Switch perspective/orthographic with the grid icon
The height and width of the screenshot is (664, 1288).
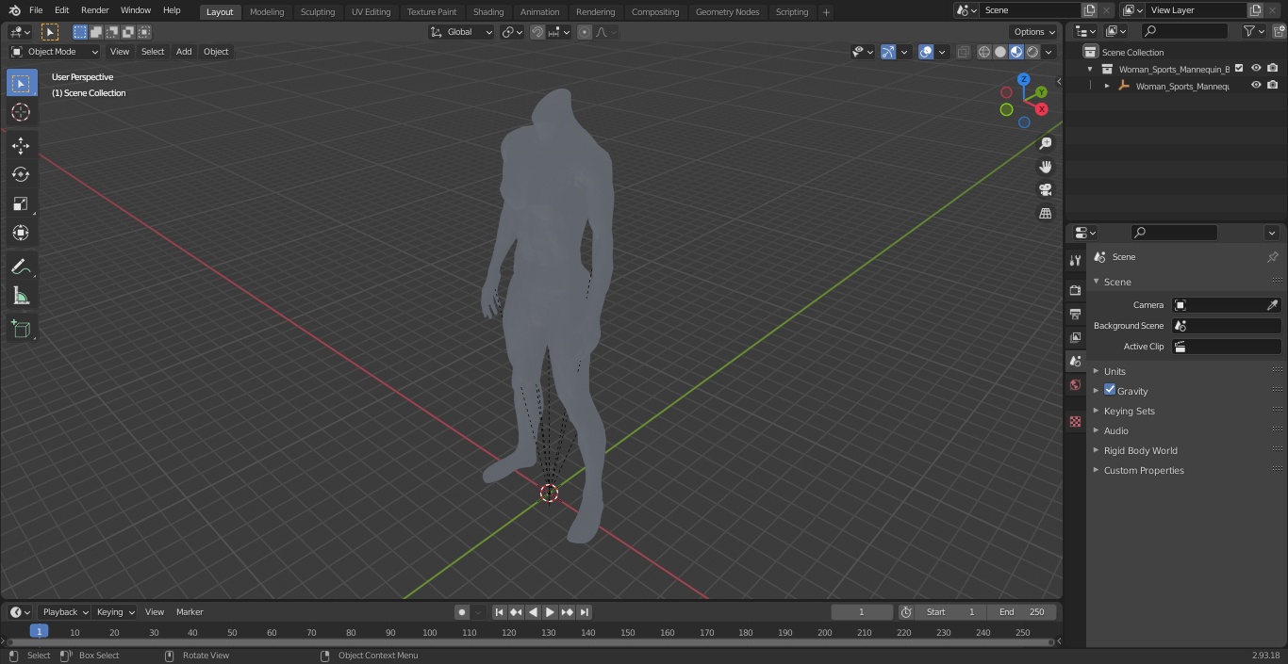tap(1045, 214)
